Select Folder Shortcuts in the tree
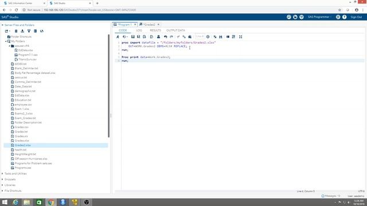 click(x=21, y=37)
